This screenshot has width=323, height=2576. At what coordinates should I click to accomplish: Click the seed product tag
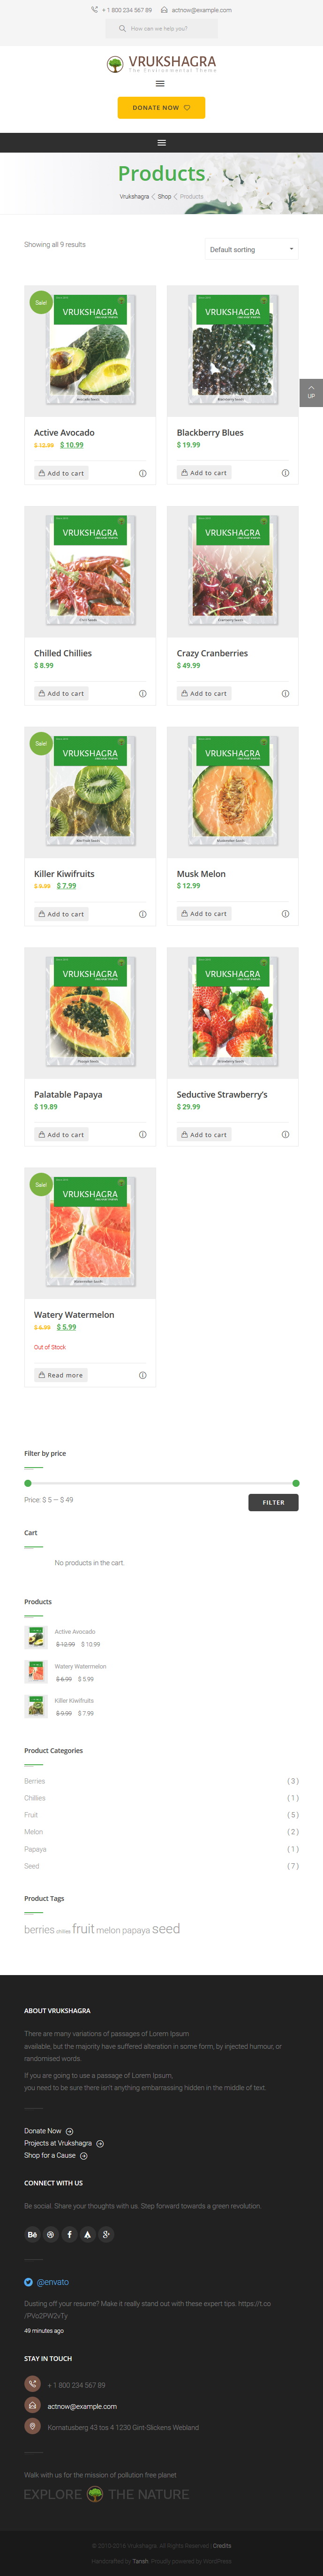pos(166,1929)
